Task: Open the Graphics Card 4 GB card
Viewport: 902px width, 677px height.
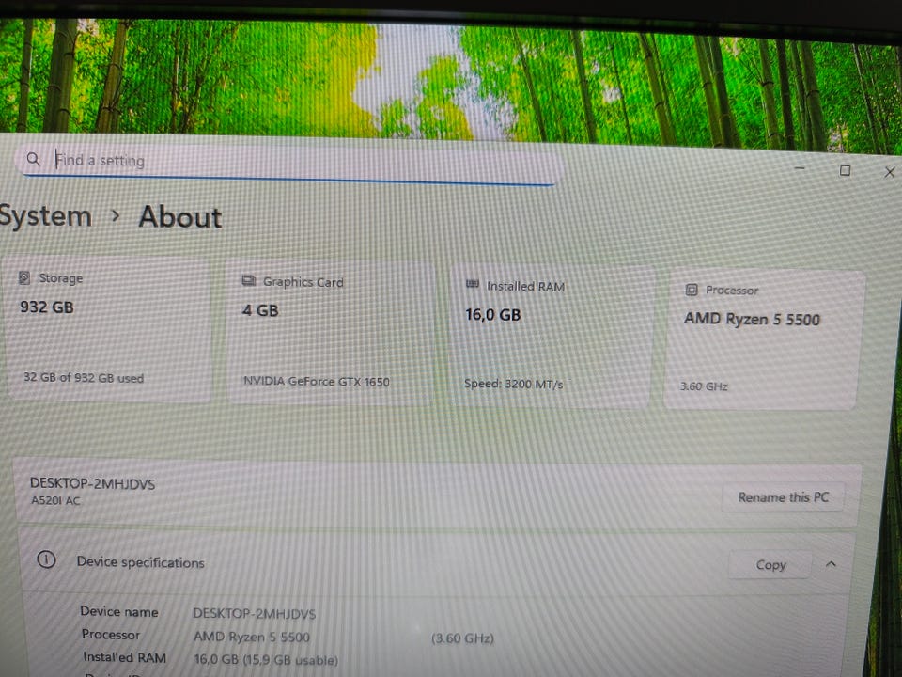Action: (x=329, y=333)
